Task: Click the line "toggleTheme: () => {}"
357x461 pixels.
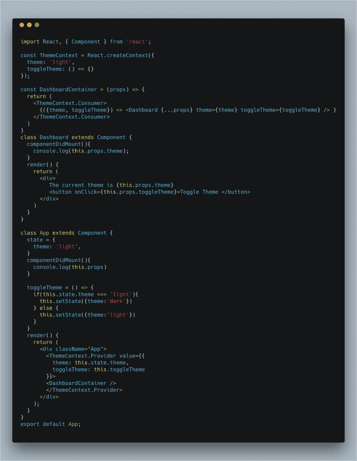Action: [61, 69]
